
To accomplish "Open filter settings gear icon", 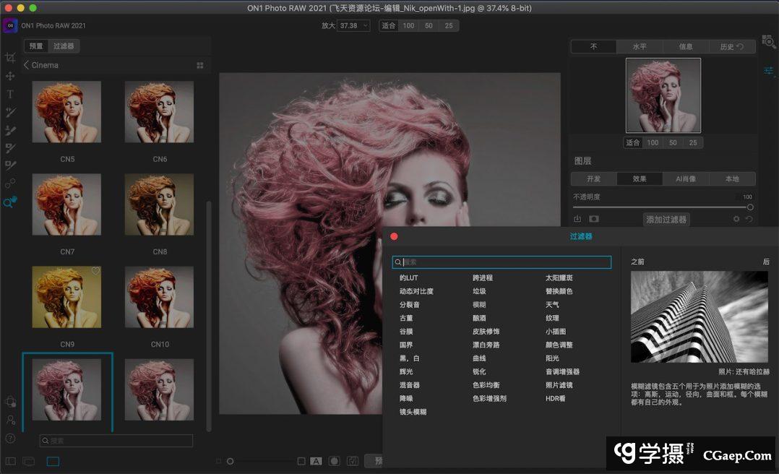I will pyautogui.click(x=736, y=219).
